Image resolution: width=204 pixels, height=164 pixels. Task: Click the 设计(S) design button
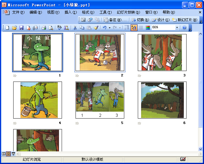coord(161,20)
